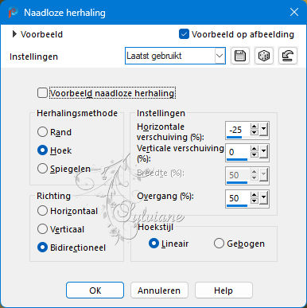Image resolution: width=307 pixels, height=308 pixels.
Task: Click the save preset floppy disk icon
Action: click(x=240, y=56)
